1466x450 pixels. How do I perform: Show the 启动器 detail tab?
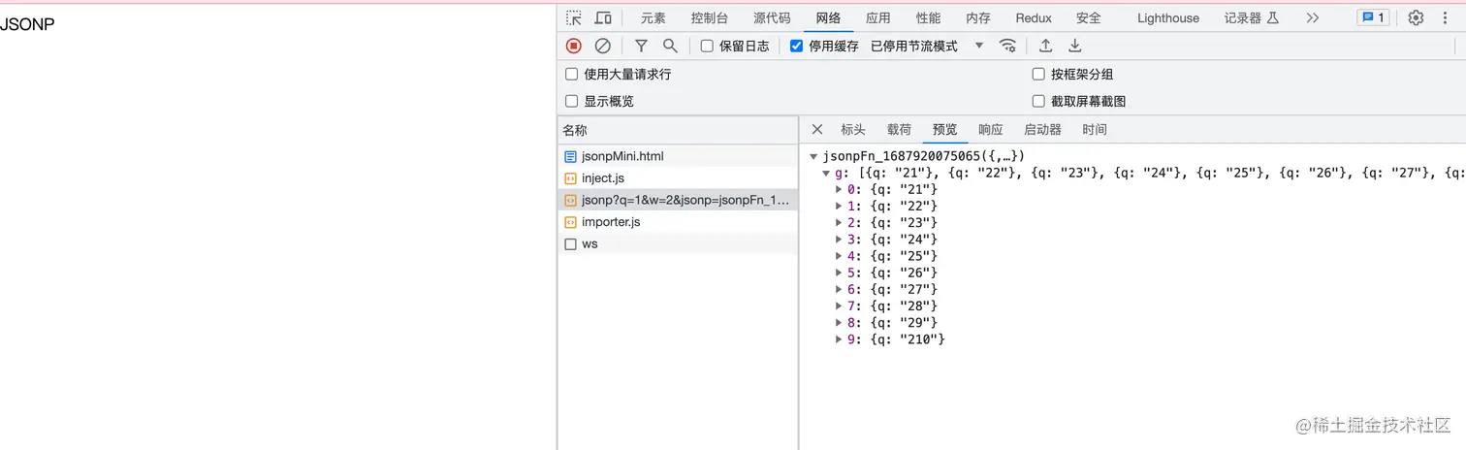[1042, 129]
